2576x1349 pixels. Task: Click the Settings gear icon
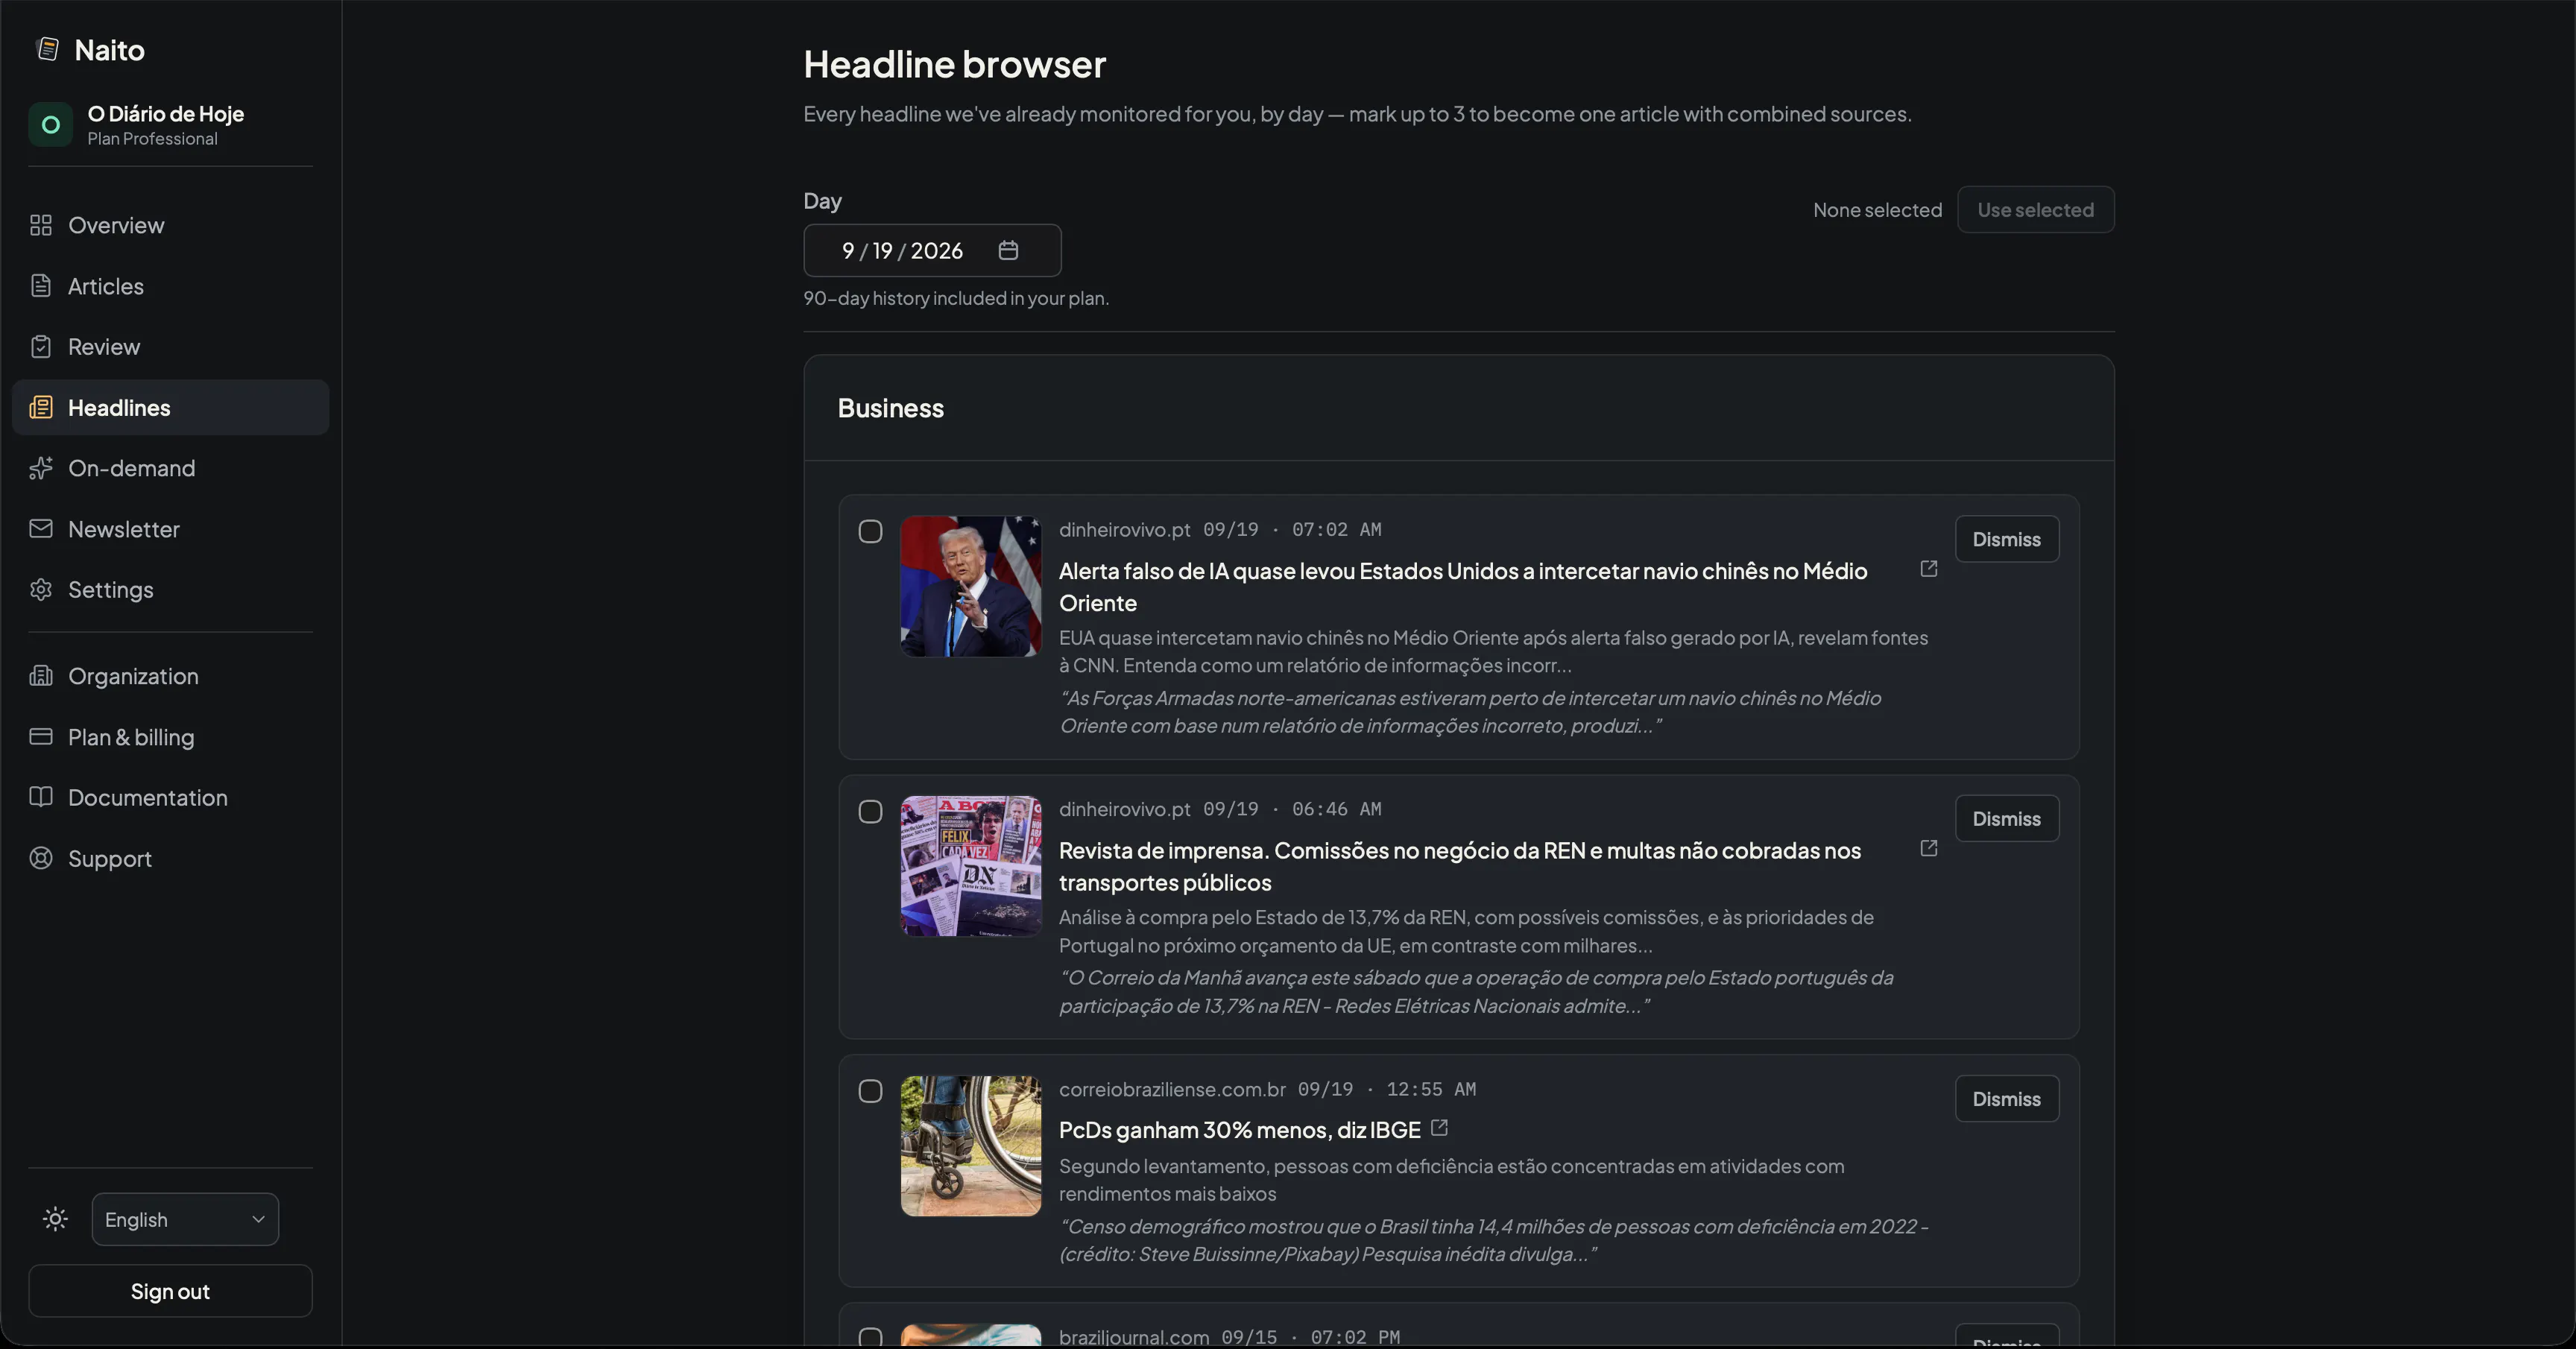pyautogui.click(x=41, y=590)
